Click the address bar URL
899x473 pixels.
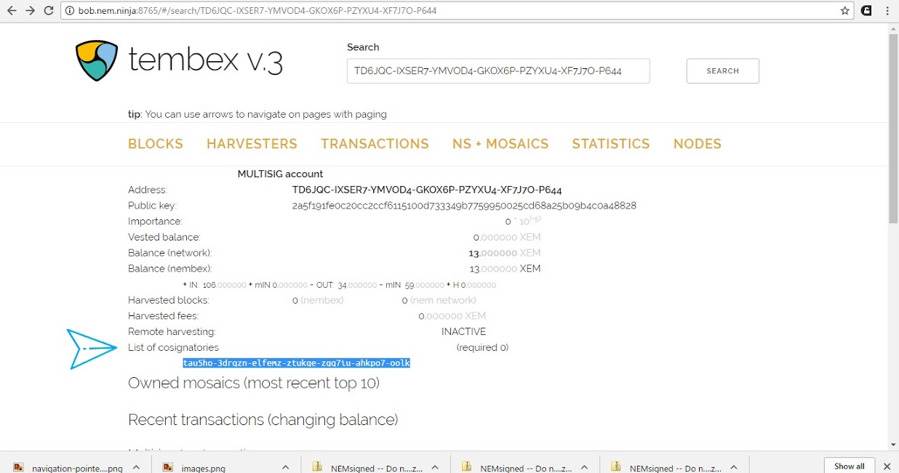(x=258, y=11)
